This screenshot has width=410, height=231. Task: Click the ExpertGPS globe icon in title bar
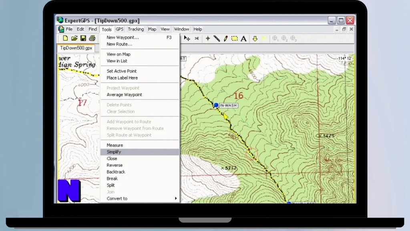60,20
